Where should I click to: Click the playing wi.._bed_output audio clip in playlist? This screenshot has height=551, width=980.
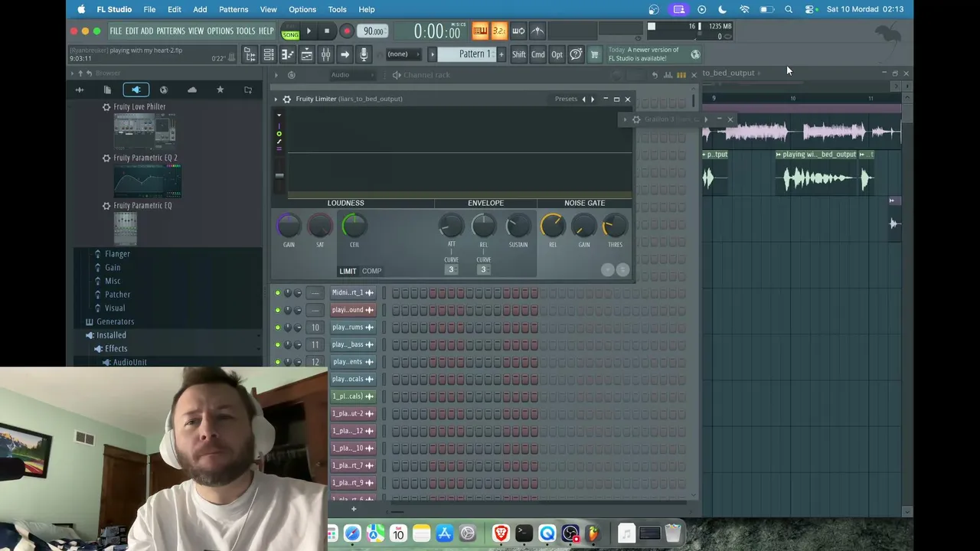pyautogui.click(x=817, y=172)
